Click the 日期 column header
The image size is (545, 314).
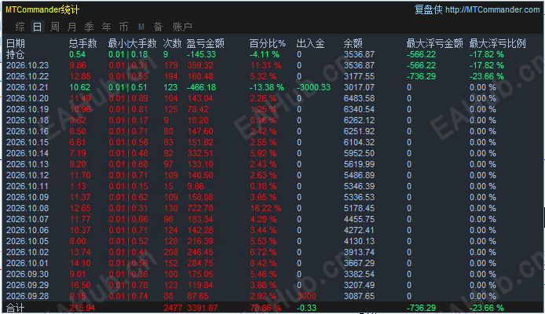pyautogui.click(x=16, y=43)
